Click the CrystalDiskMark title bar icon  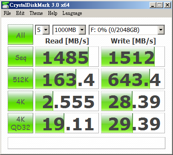tap(5, 5)
